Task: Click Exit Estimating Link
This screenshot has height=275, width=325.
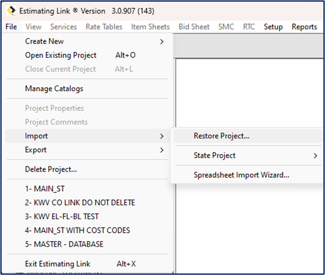Action: (57, 264)
